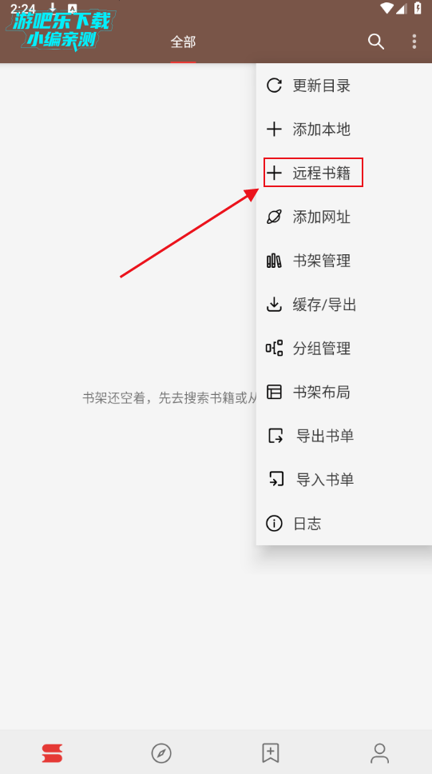432x774 pixels.
Task: Click the planet icon for 添加网址
Action: (x=274, y=217)
